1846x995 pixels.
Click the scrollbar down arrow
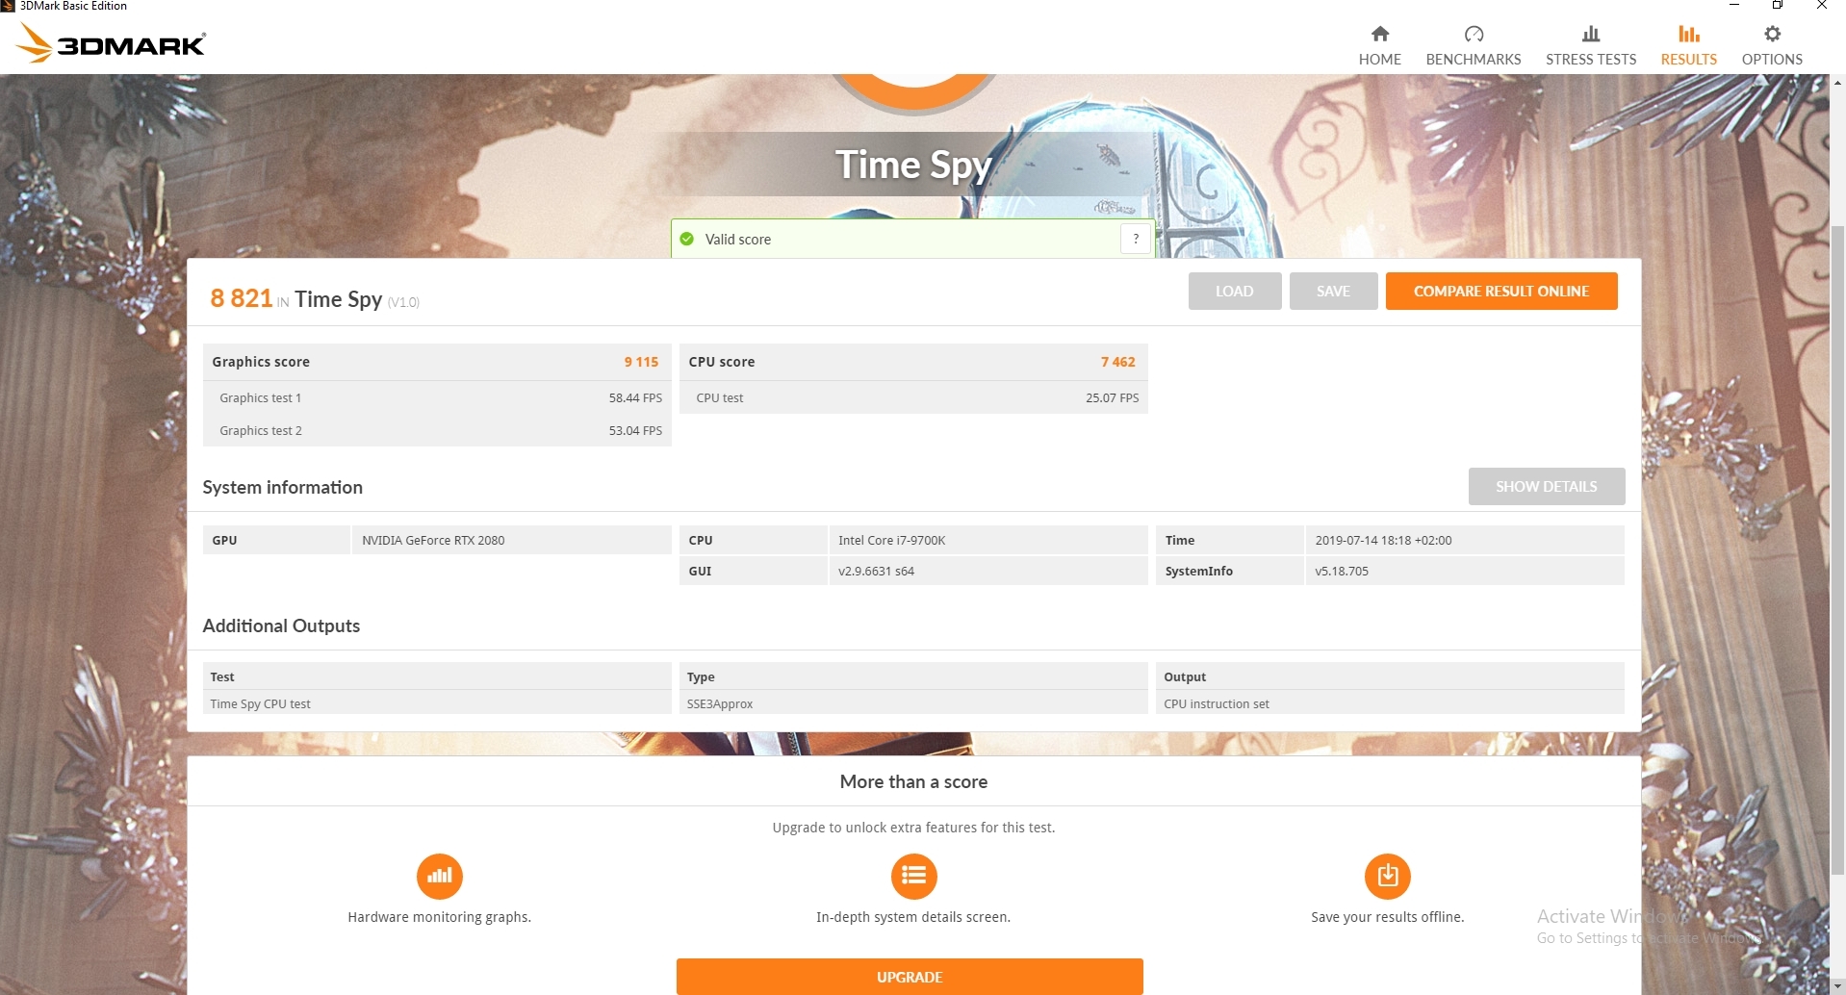coord(1837,986)
